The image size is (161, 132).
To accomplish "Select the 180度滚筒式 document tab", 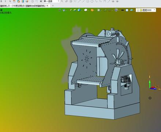I will (29, 6).
